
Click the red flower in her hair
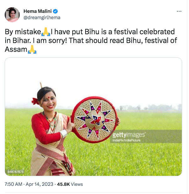click(x=35, y=101)
